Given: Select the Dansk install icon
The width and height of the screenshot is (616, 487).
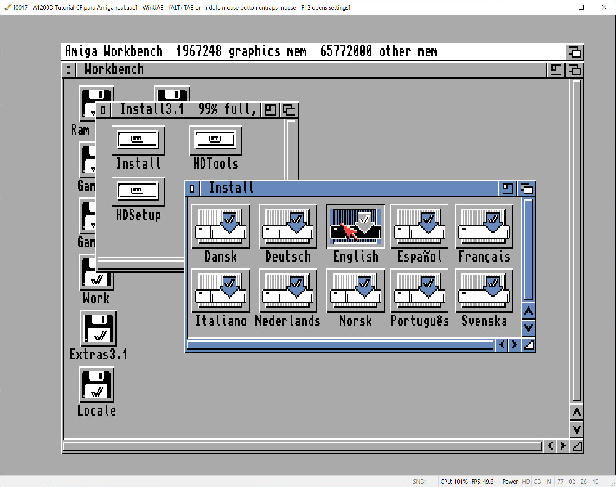Looking at the screenshot, I should tap(220, 227).
